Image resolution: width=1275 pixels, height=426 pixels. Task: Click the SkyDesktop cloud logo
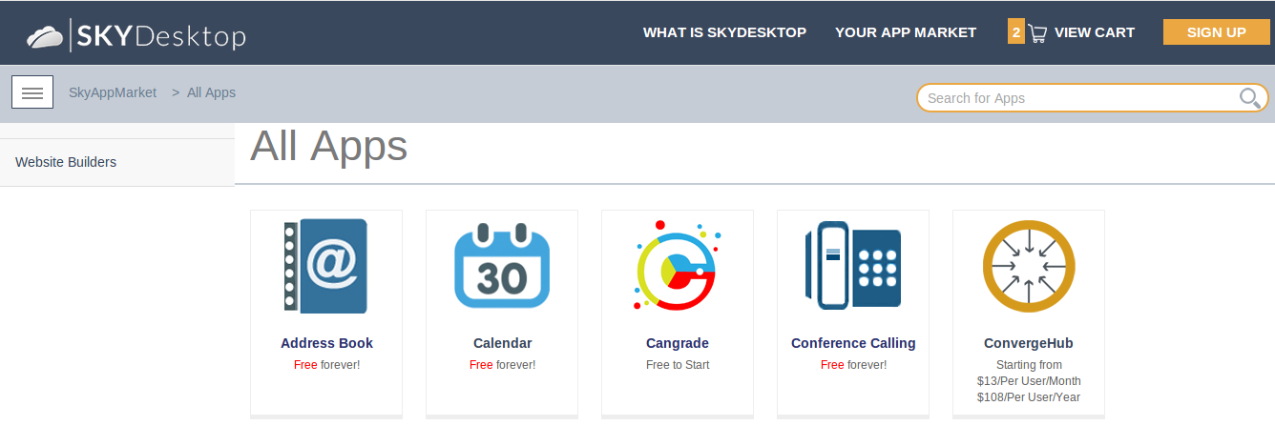coord(46,36)
